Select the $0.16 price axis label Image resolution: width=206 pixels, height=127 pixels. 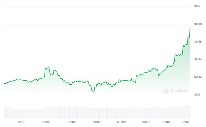coord(198,42)
